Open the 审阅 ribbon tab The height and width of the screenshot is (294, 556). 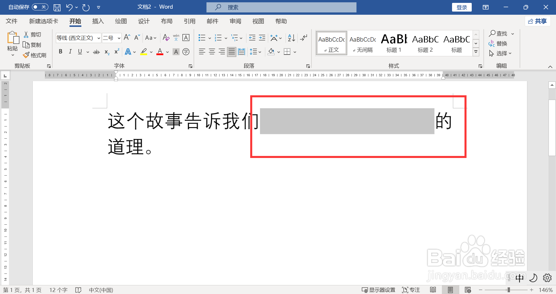click(x=235, y=21)
